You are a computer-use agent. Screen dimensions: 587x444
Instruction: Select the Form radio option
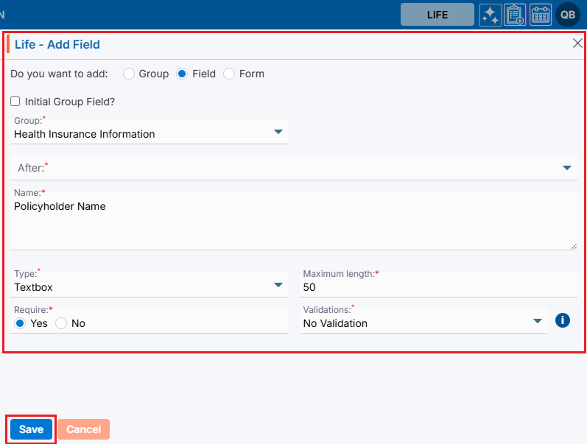pyautogui.click(x=229, y=74)
